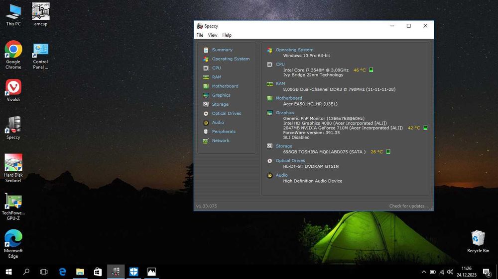Select the Network sidebar icon

(206, 140)
